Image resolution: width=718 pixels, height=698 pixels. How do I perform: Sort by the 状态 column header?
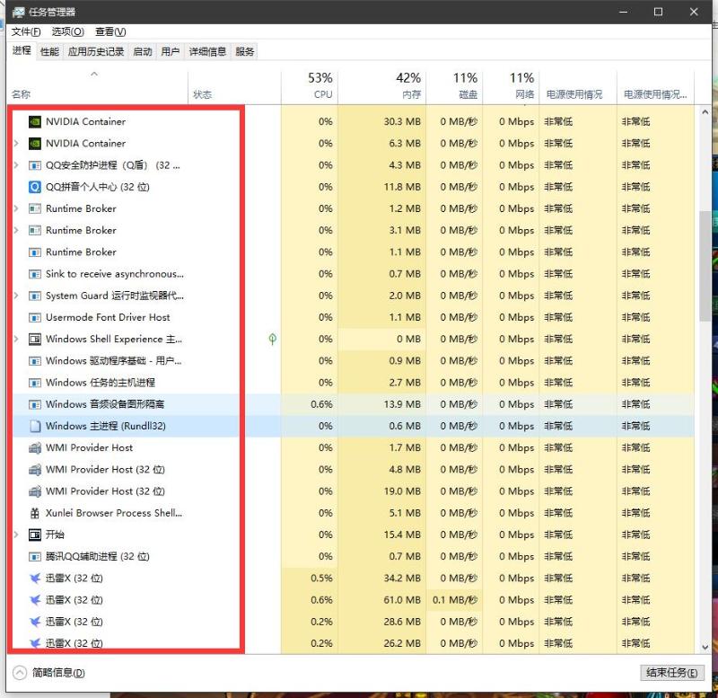point(234,87)
